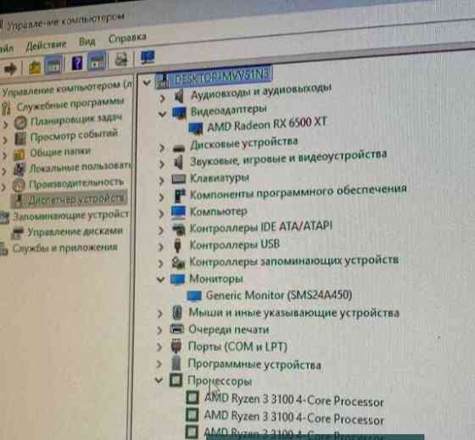The image size is (475, 440).
Task: Select Производительность
Action: tap(75, 183)
